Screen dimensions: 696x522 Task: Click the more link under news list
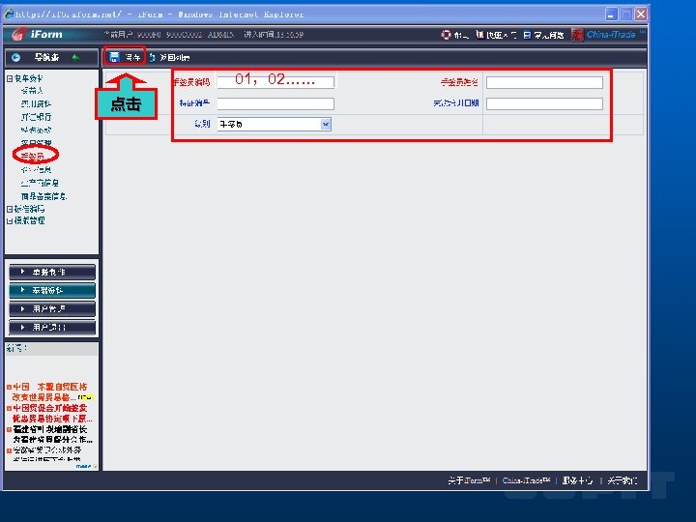point(83,466)
